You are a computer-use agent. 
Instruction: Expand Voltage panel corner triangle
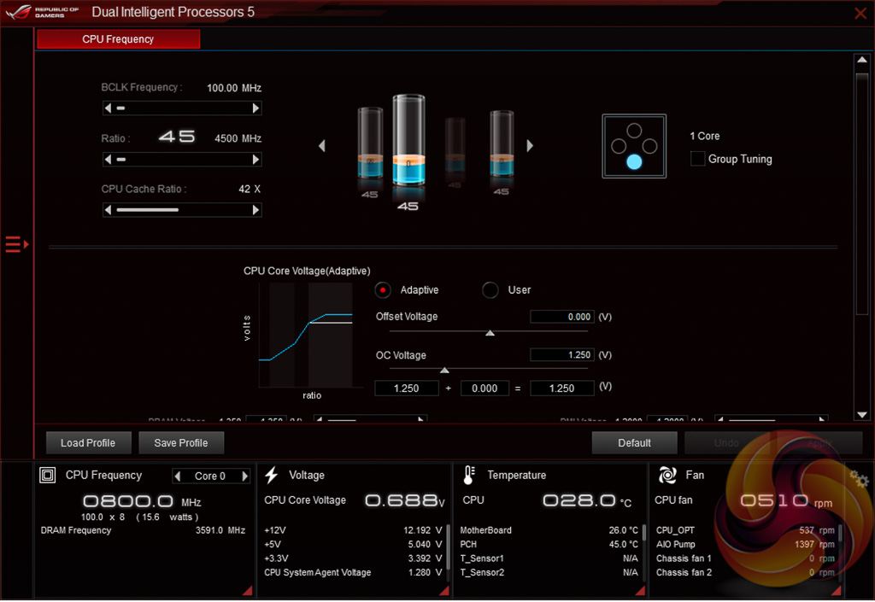(444, 591)
